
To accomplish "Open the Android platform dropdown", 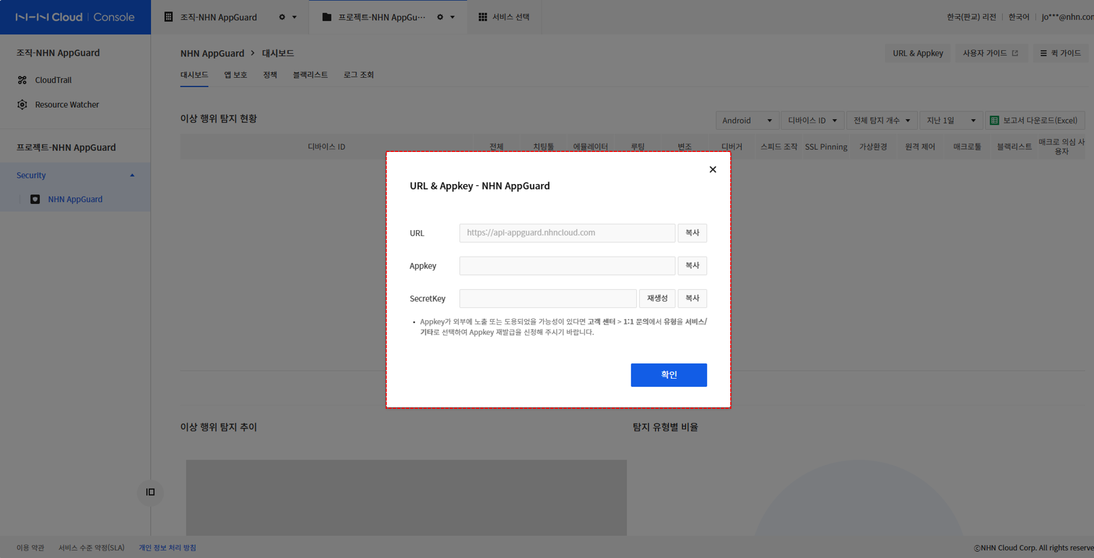I will point(747,120).
